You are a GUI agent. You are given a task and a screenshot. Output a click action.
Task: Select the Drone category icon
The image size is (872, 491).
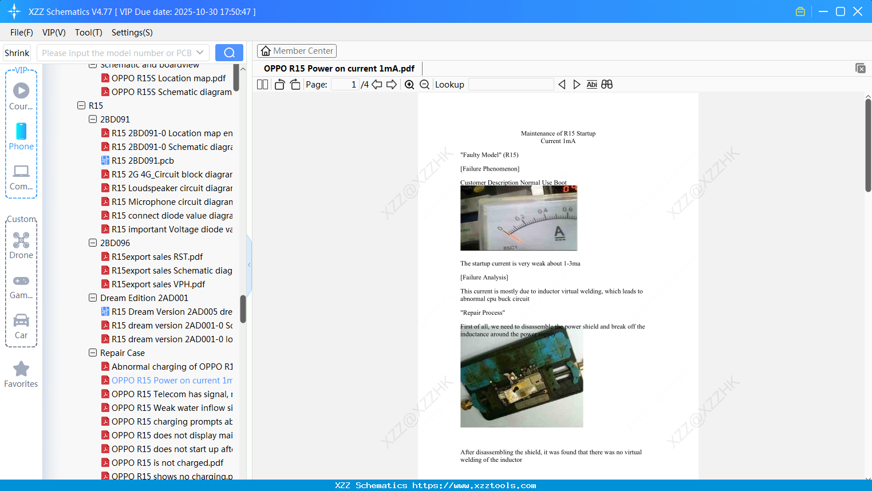coord(21,245)
